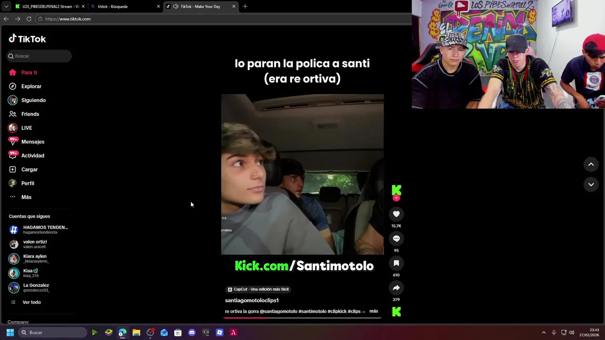Close the tiktok - Búsqueda tab
Screen dimensions: 605x340
[x=158, y=7]
